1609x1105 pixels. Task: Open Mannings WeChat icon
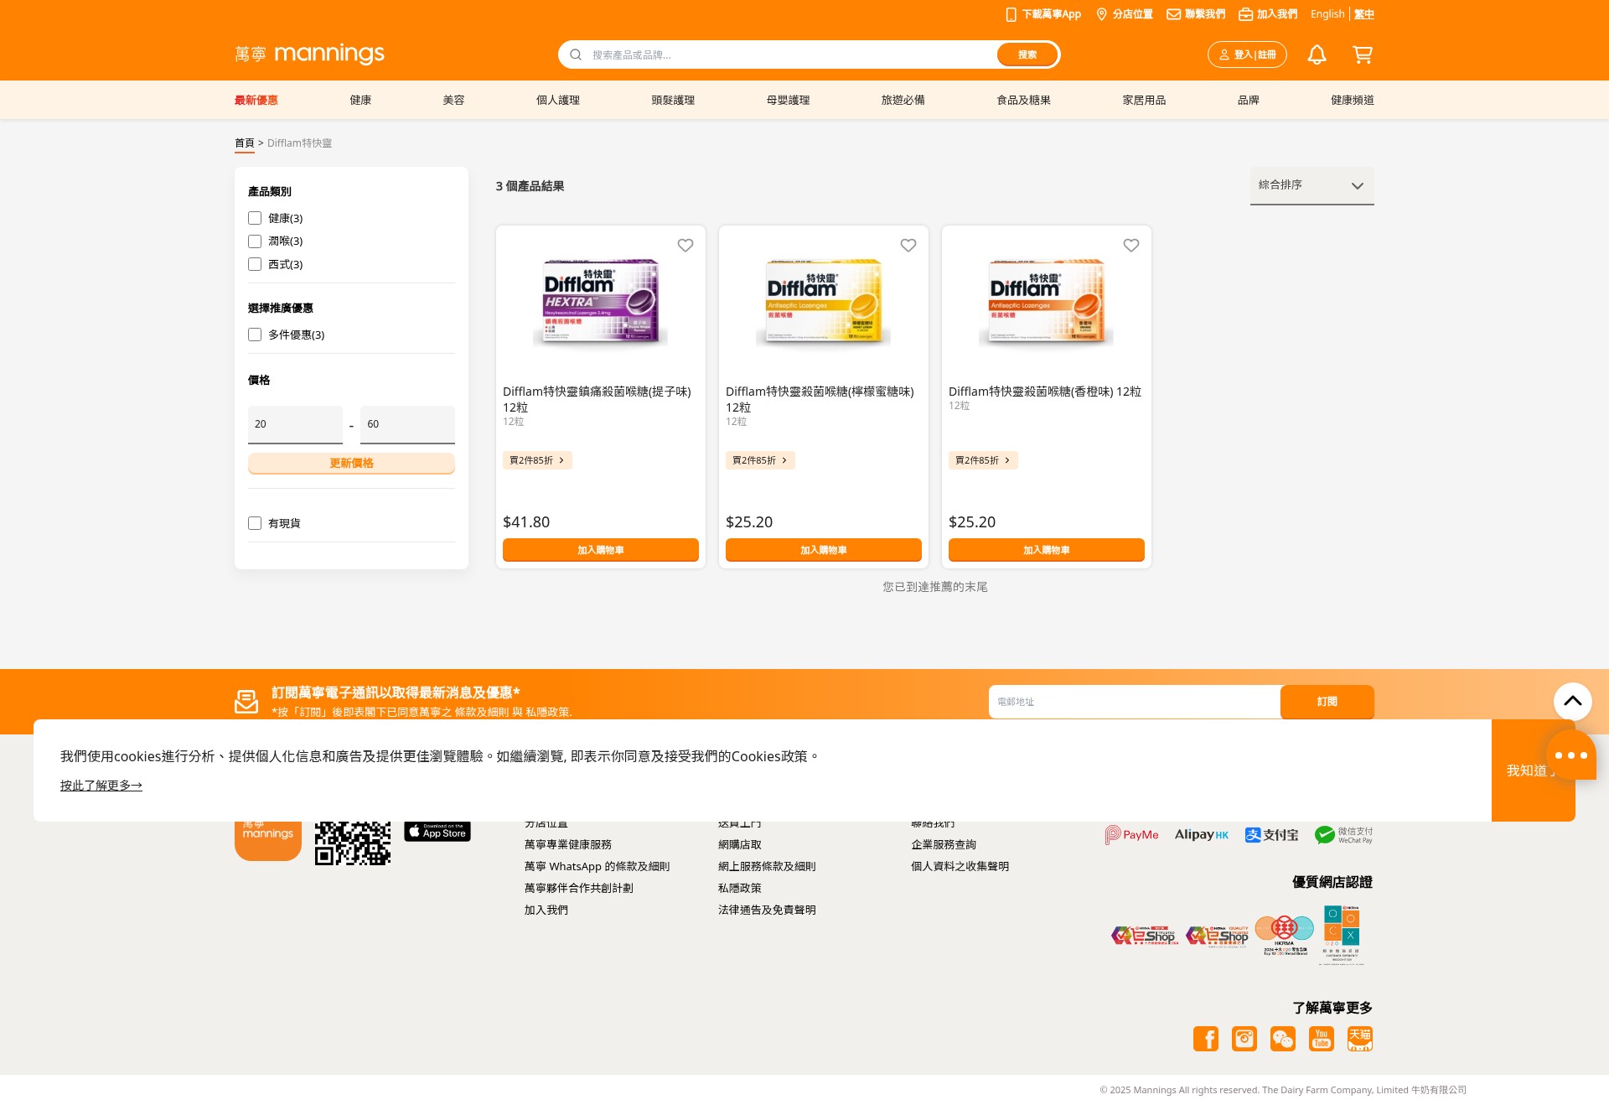[1283, 1039]
